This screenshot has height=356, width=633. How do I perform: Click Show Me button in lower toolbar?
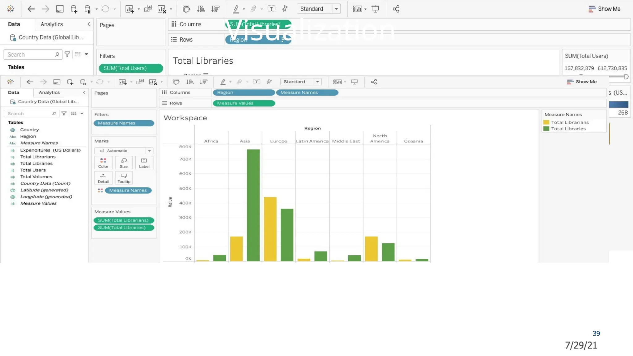[582, 82]
